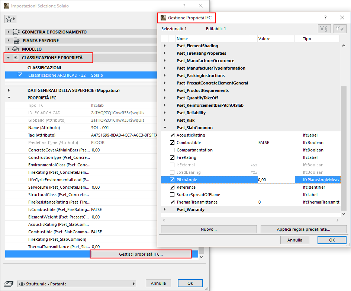Expand Pset_Warranty group
The height and width of the screenshot is (291, 351).
coord(165,210)
